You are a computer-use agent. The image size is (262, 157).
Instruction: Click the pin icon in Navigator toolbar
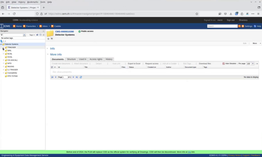(44, 35)
